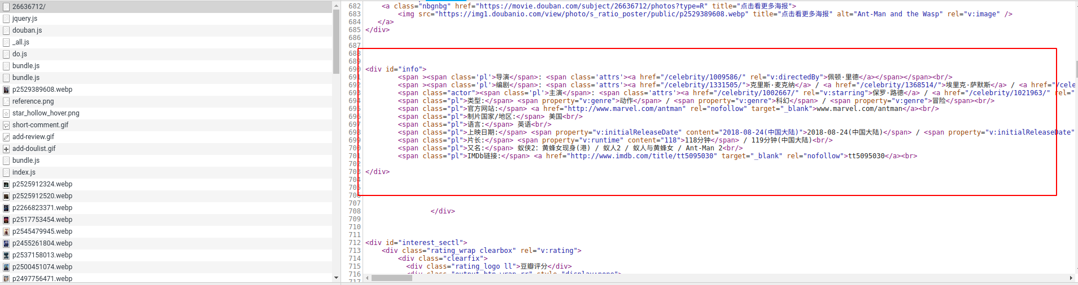The height and width of the screenshot is (285, 1078).
Task: Click the thumbnail icon for p2545479945.webp
Action: 6,231
